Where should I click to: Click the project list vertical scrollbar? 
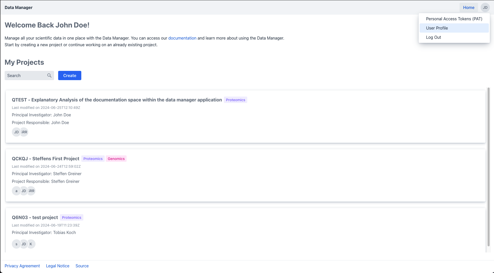pyautogui.click(x=488, y=167)
